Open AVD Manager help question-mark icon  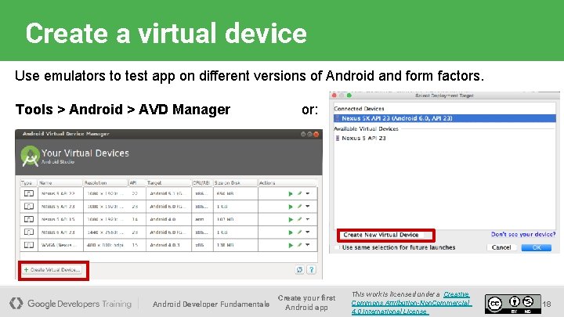pos(312,269)
